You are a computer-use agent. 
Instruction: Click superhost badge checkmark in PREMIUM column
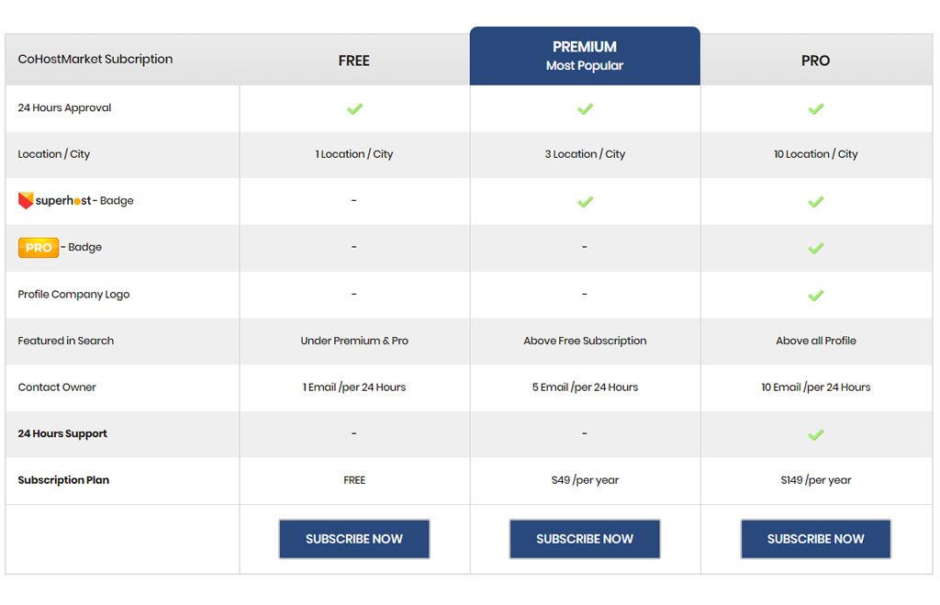pyautogui.click(x=585, y=201)
